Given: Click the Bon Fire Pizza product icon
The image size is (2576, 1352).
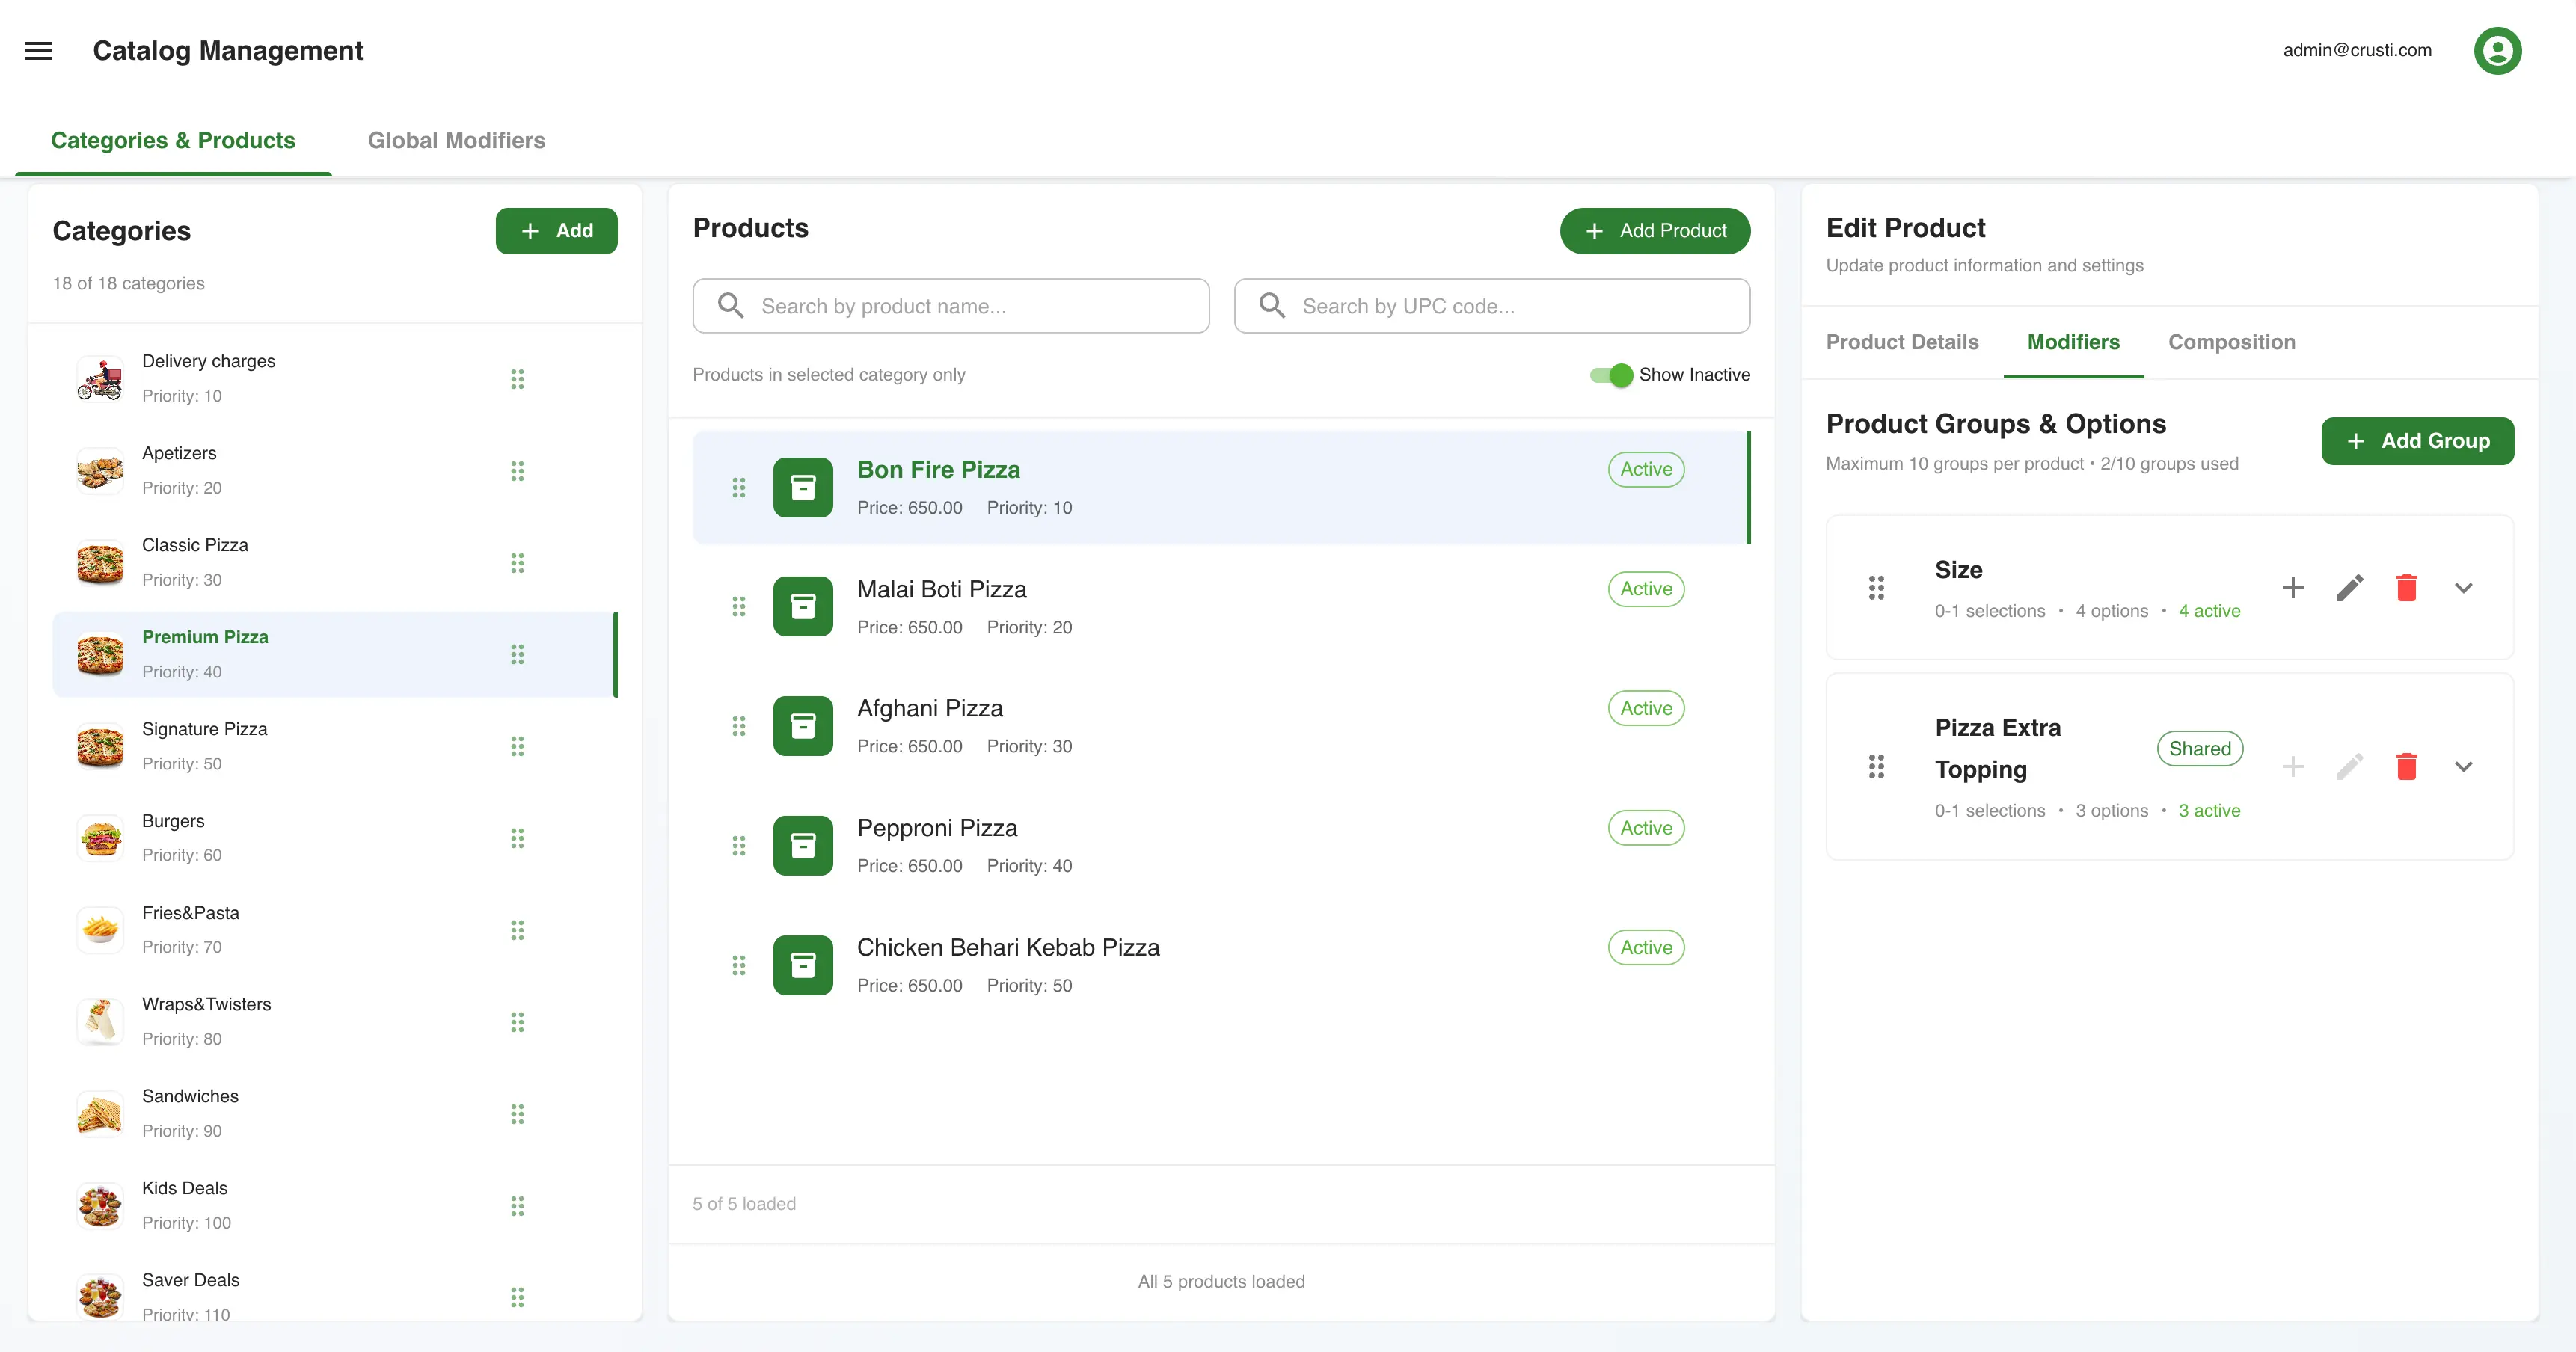Looking at the screenshot, I should [x=803, y=487].
